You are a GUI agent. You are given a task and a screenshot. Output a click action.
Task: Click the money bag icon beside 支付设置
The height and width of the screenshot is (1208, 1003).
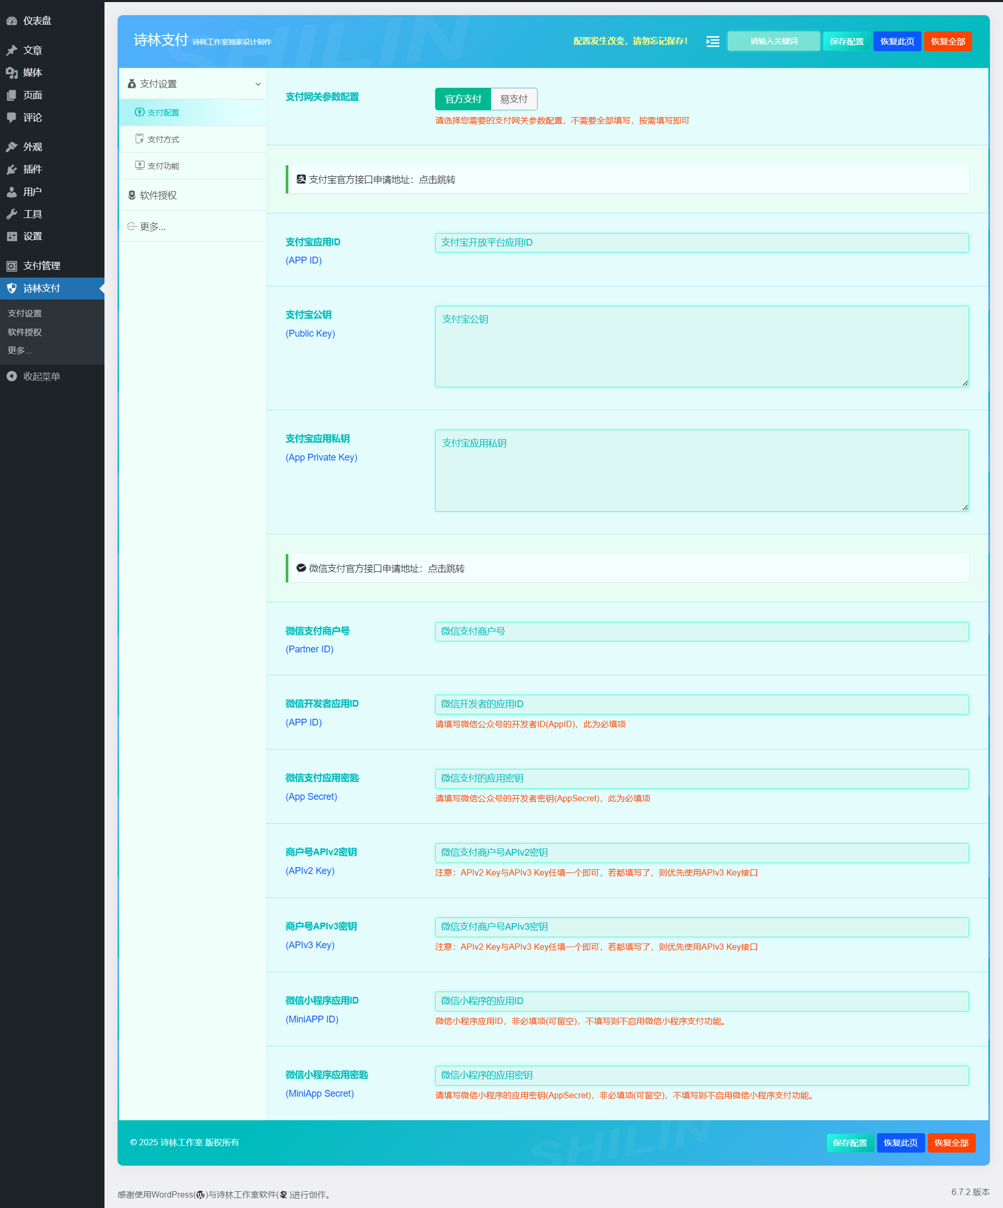click(x=132, y=84)
